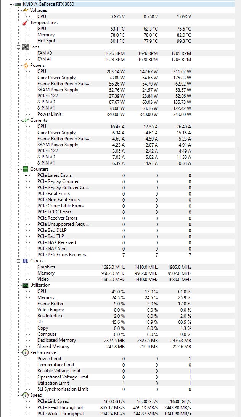The image size is (241, 417).
Task: Collapse the Fans section
Action: pos(18,47)
